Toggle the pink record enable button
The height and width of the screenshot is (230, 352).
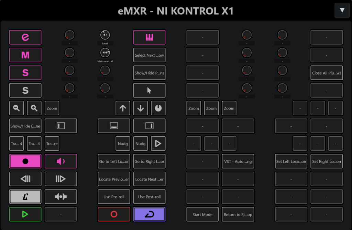(25, 161)
